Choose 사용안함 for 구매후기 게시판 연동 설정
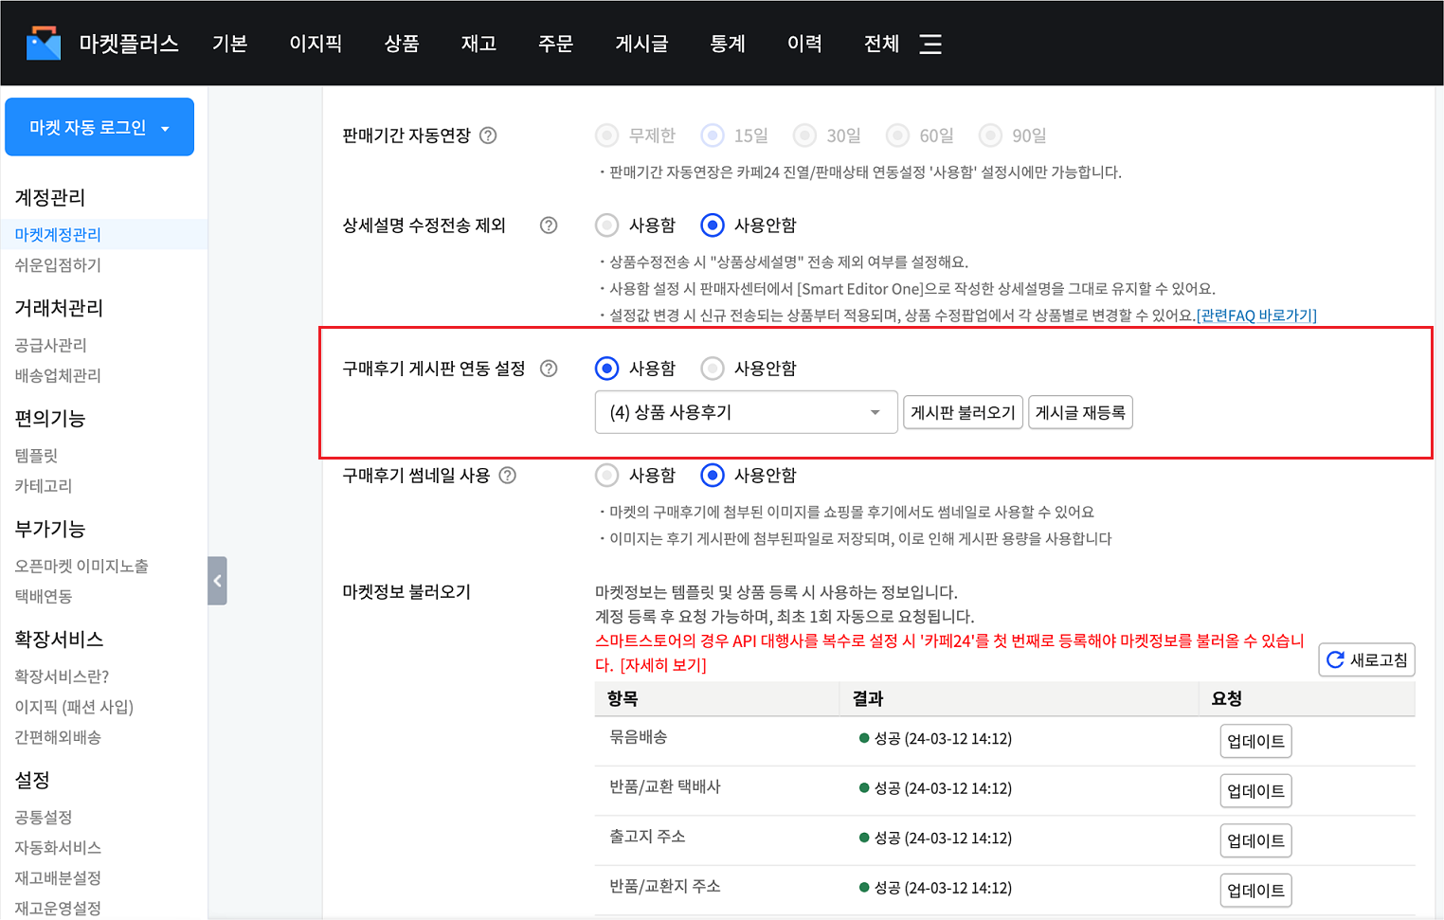 click(713, 369)
